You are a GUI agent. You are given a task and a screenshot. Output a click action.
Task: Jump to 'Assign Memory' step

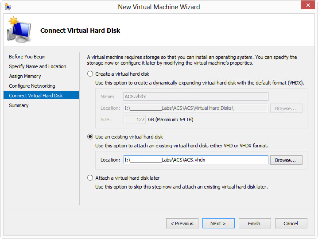click(x=25, y=76)
